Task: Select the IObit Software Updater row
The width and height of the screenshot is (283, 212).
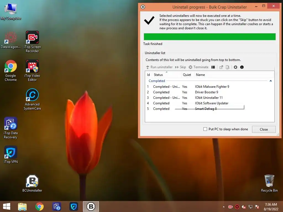Action: pyautogui.click(x=209, y=103)
